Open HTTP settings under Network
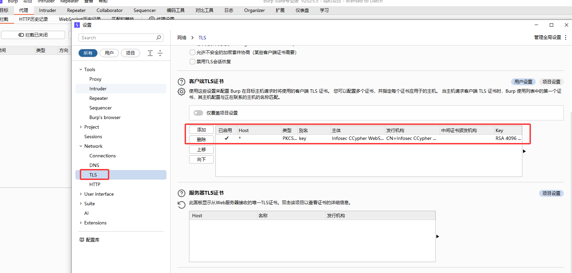572x273 pixels. tap(95, 184)
